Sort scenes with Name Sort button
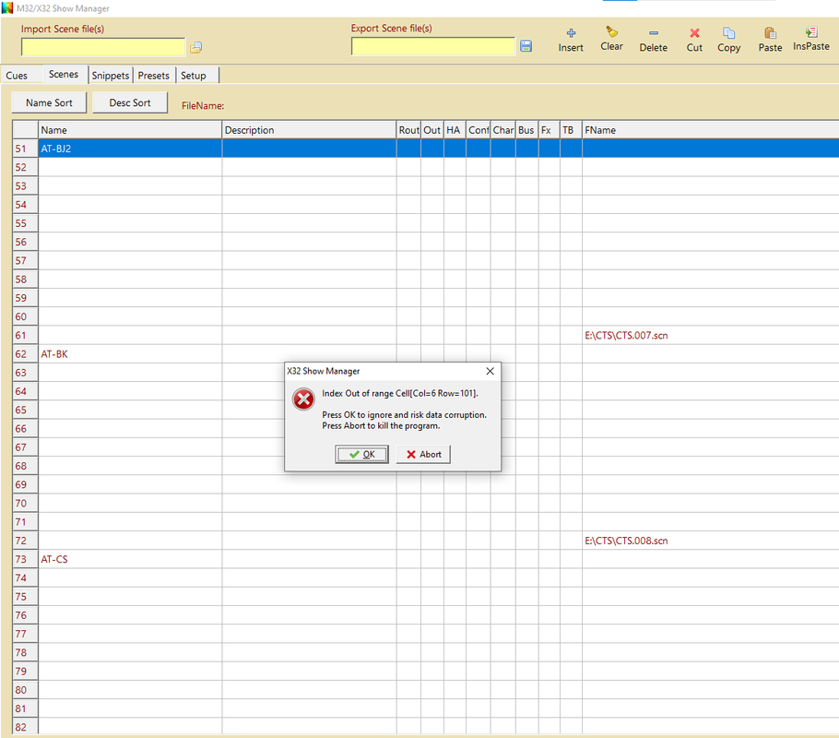The height and width of the screenshot is (738, 839). click(49, 102)
